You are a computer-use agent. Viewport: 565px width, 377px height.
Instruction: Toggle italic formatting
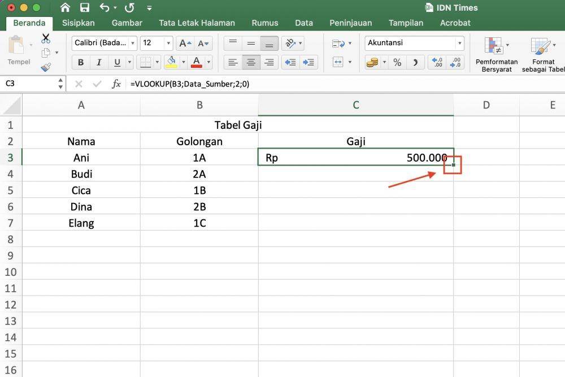pos(99,62)
